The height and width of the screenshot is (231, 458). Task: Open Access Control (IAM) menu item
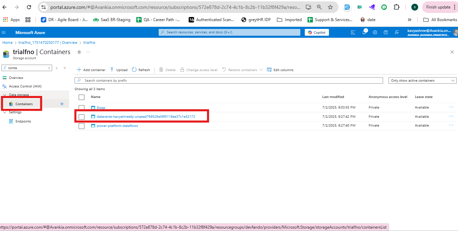click(25, 86)
